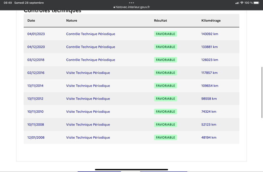Click FAVORABLE badge in 04/01/2023 row
Screen dimensions: 263x172
165,34
